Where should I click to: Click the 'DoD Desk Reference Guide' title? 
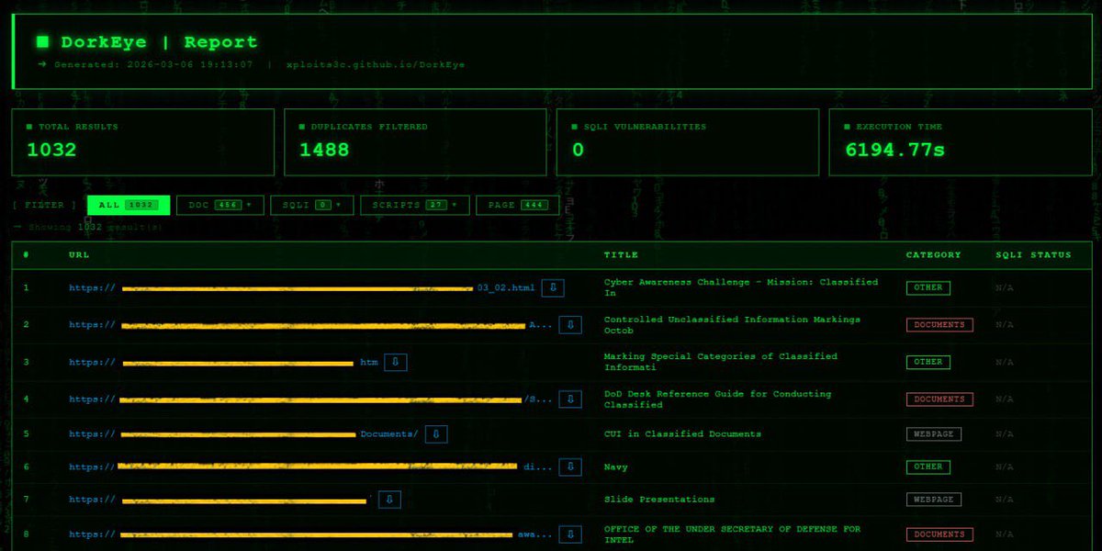tap(717, 399)
